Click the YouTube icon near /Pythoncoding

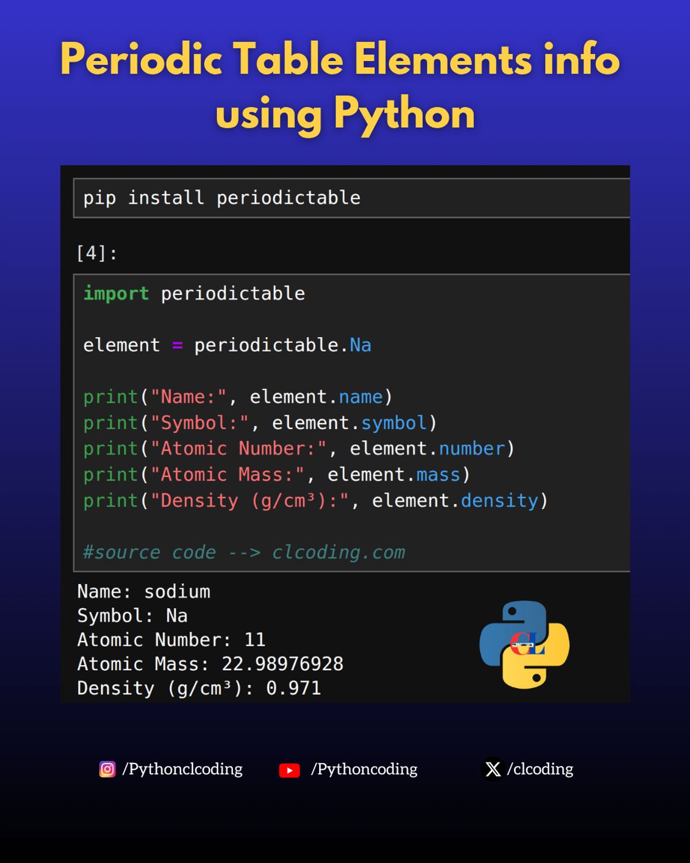click(289, 769)
